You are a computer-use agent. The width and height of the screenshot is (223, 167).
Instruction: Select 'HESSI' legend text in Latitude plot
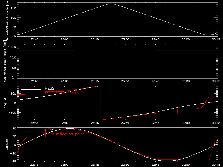pos(50,130)
